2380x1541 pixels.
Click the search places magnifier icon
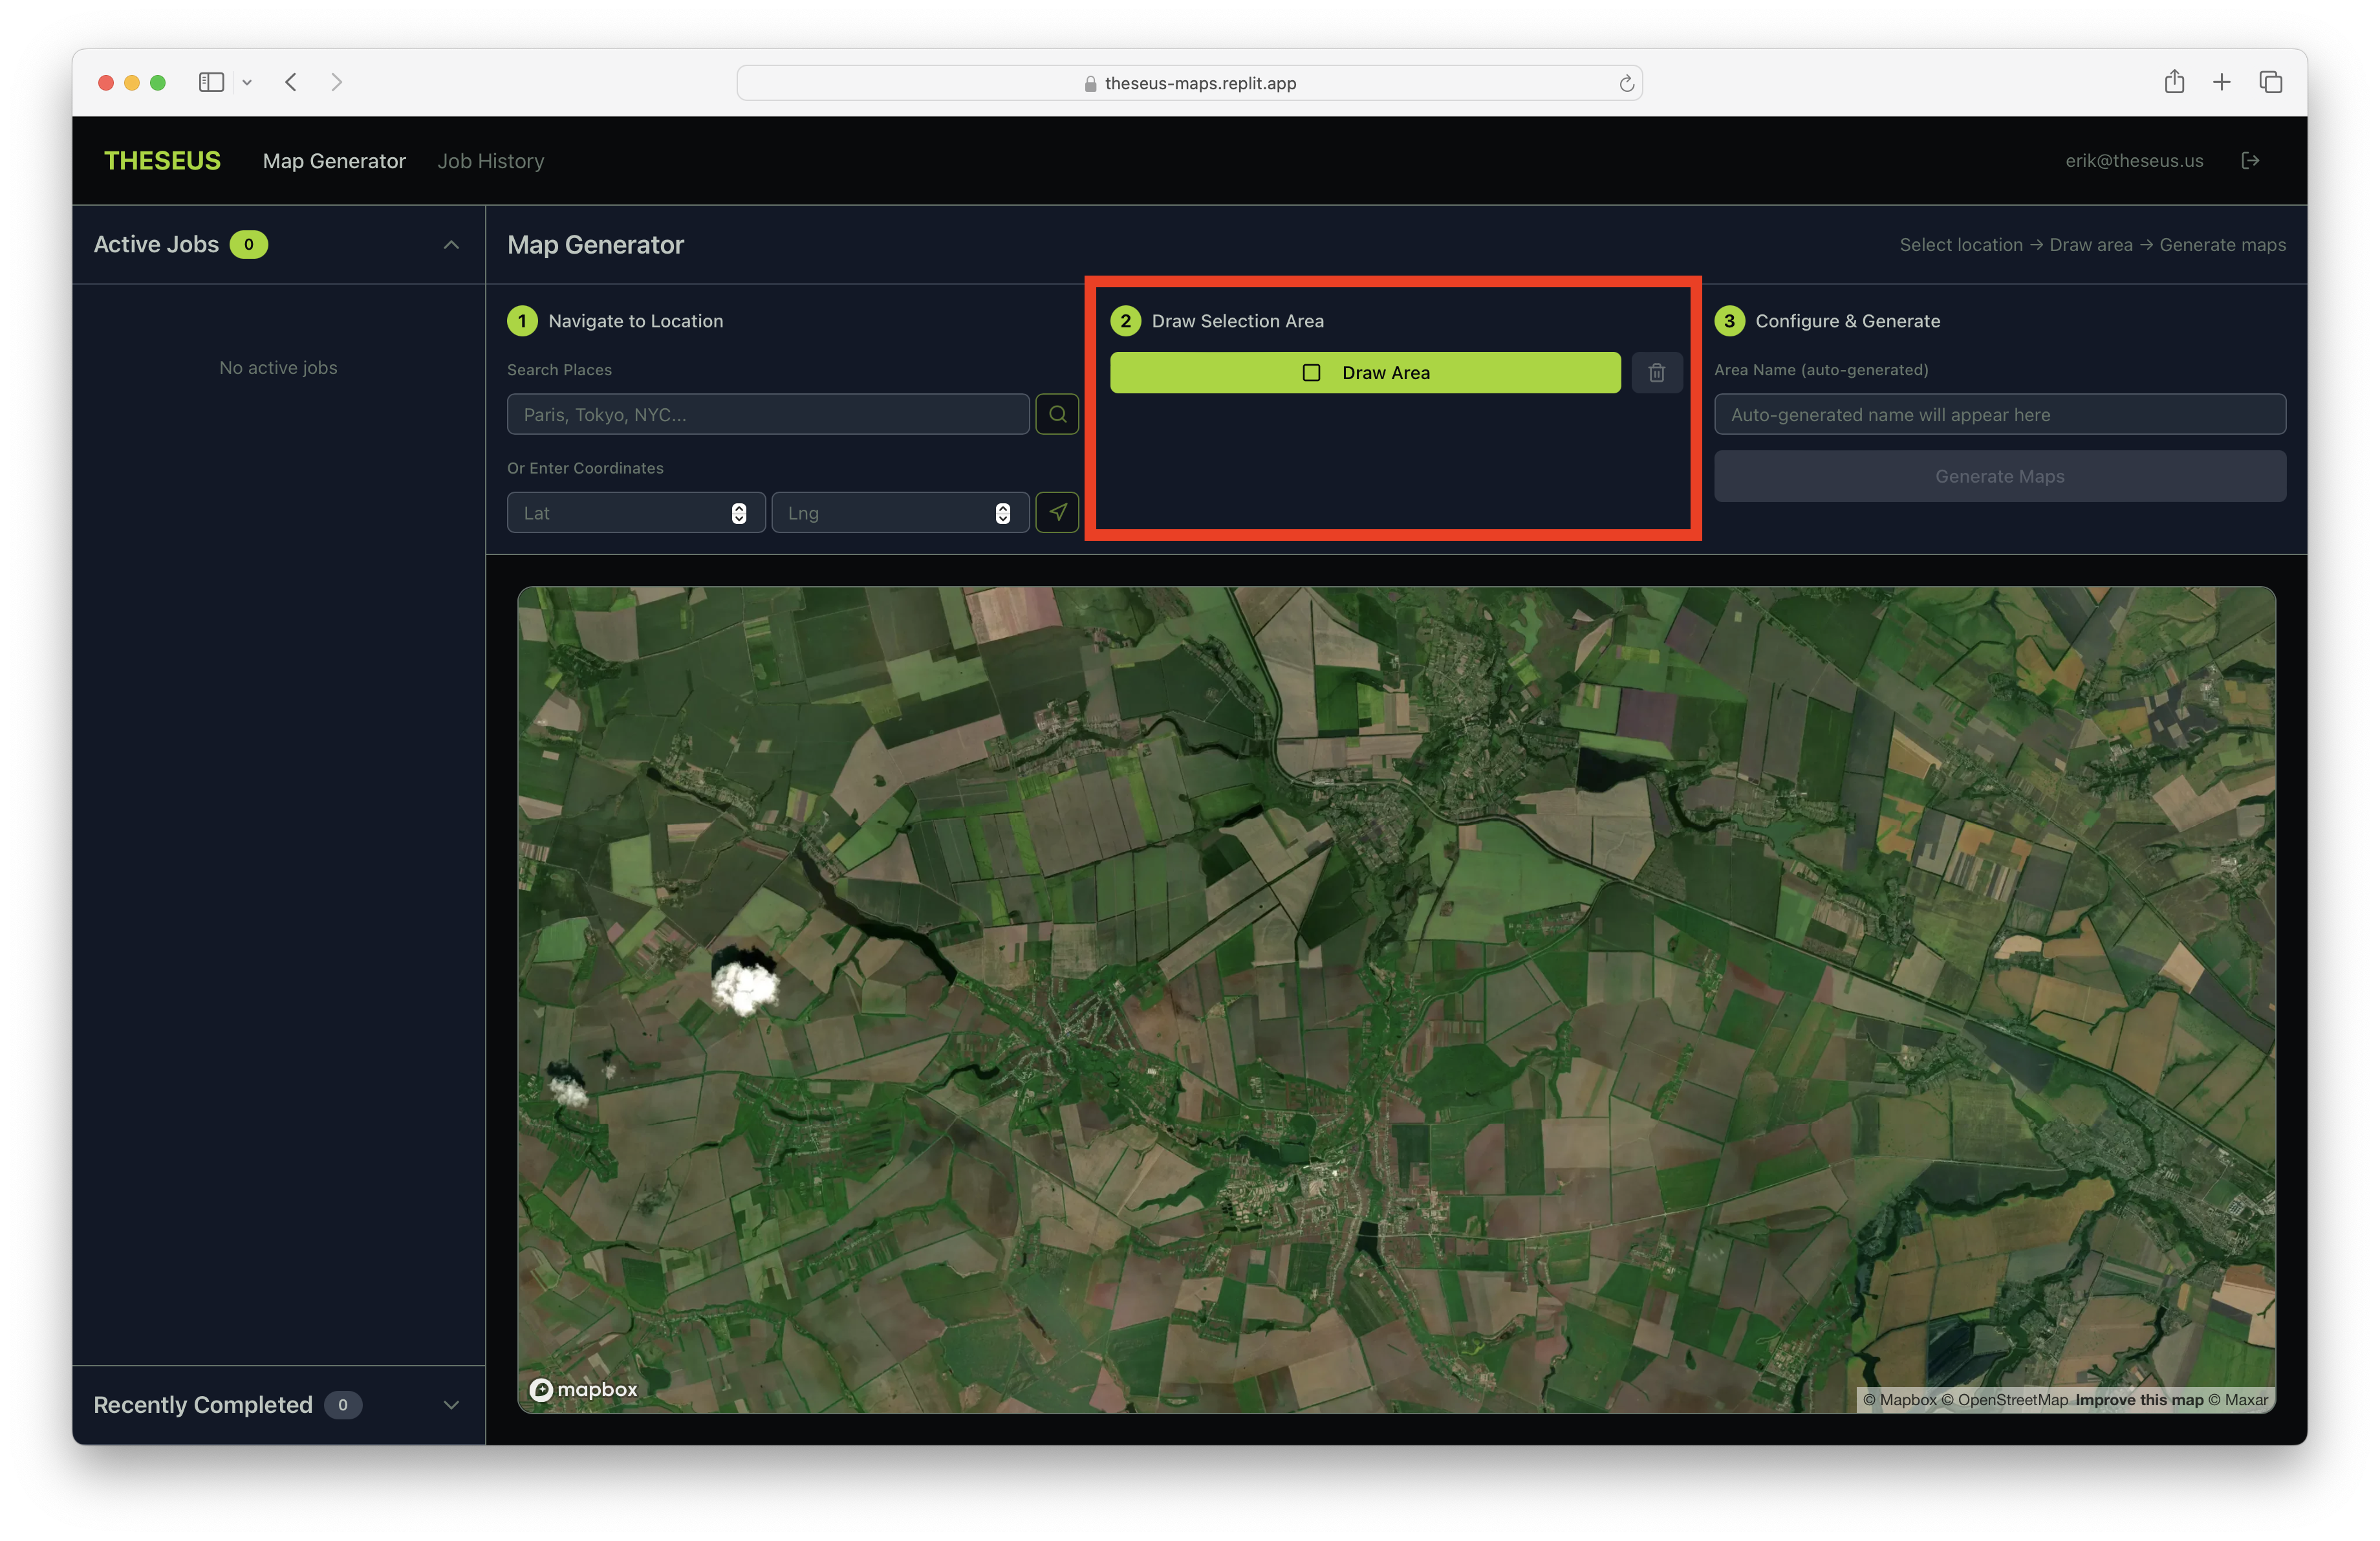[1057, 414]
